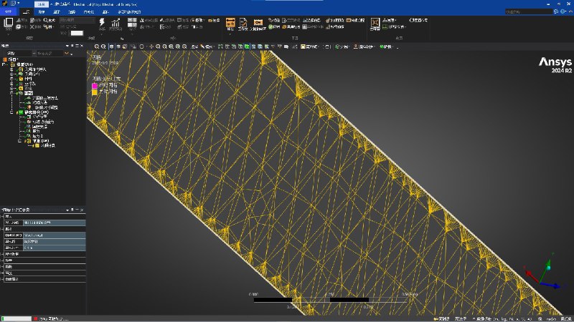The width and height of the screenshot is (574, 322).
Task: Select the Solution (A6) tree item
Action: [41, 141]
